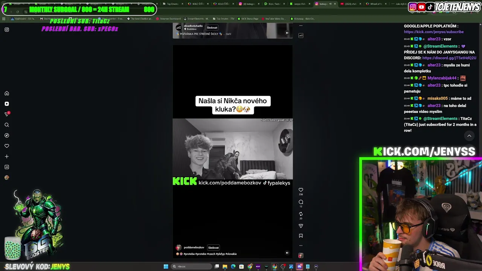
Task: Mute the active Instagram tab speaker icon
Action: click(x=330, y=4)
